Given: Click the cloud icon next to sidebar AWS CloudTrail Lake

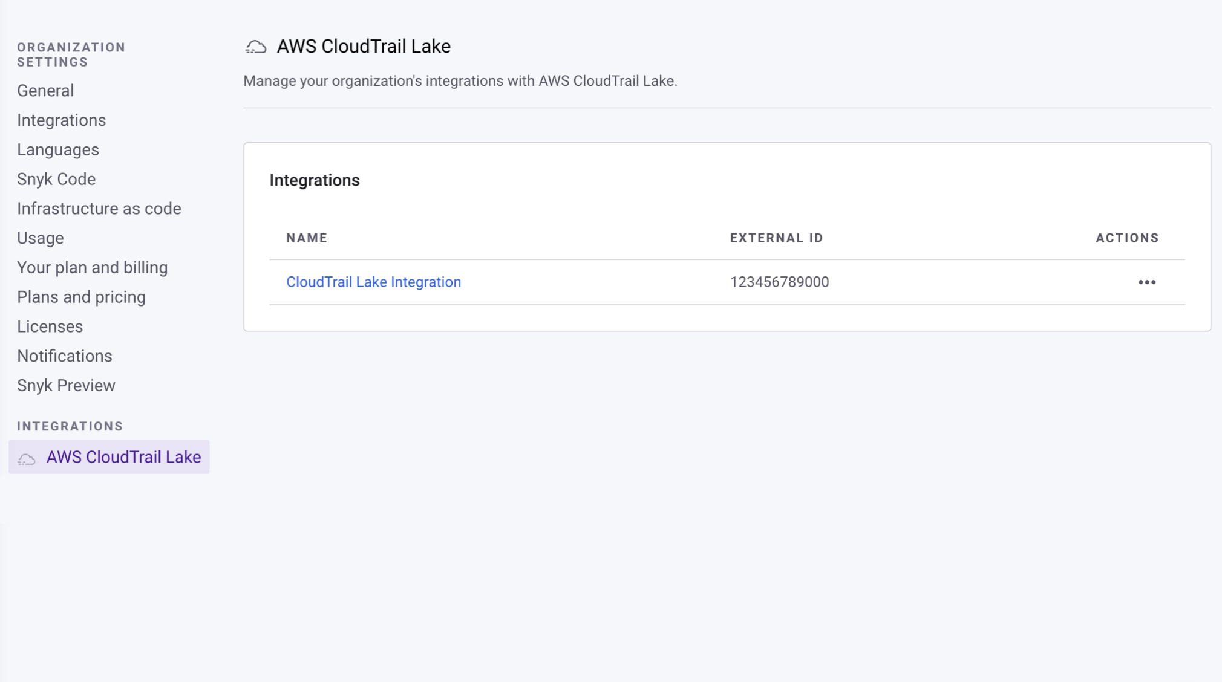Looking at the screenshot, I should [25, 458].
